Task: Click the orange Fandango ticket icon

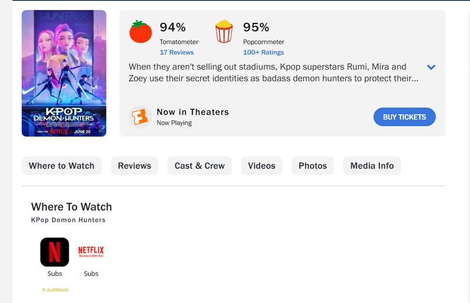Action: 140,117
